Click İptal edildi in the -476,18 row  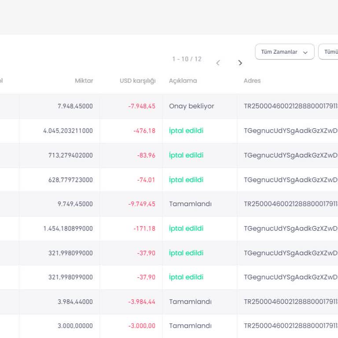coord(186,131)
